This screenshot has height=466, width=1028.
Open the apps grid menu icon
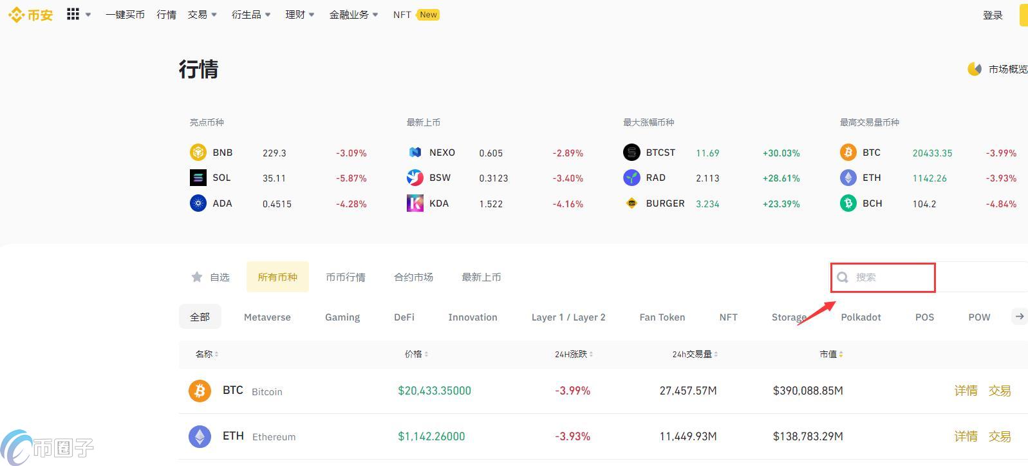73,14
